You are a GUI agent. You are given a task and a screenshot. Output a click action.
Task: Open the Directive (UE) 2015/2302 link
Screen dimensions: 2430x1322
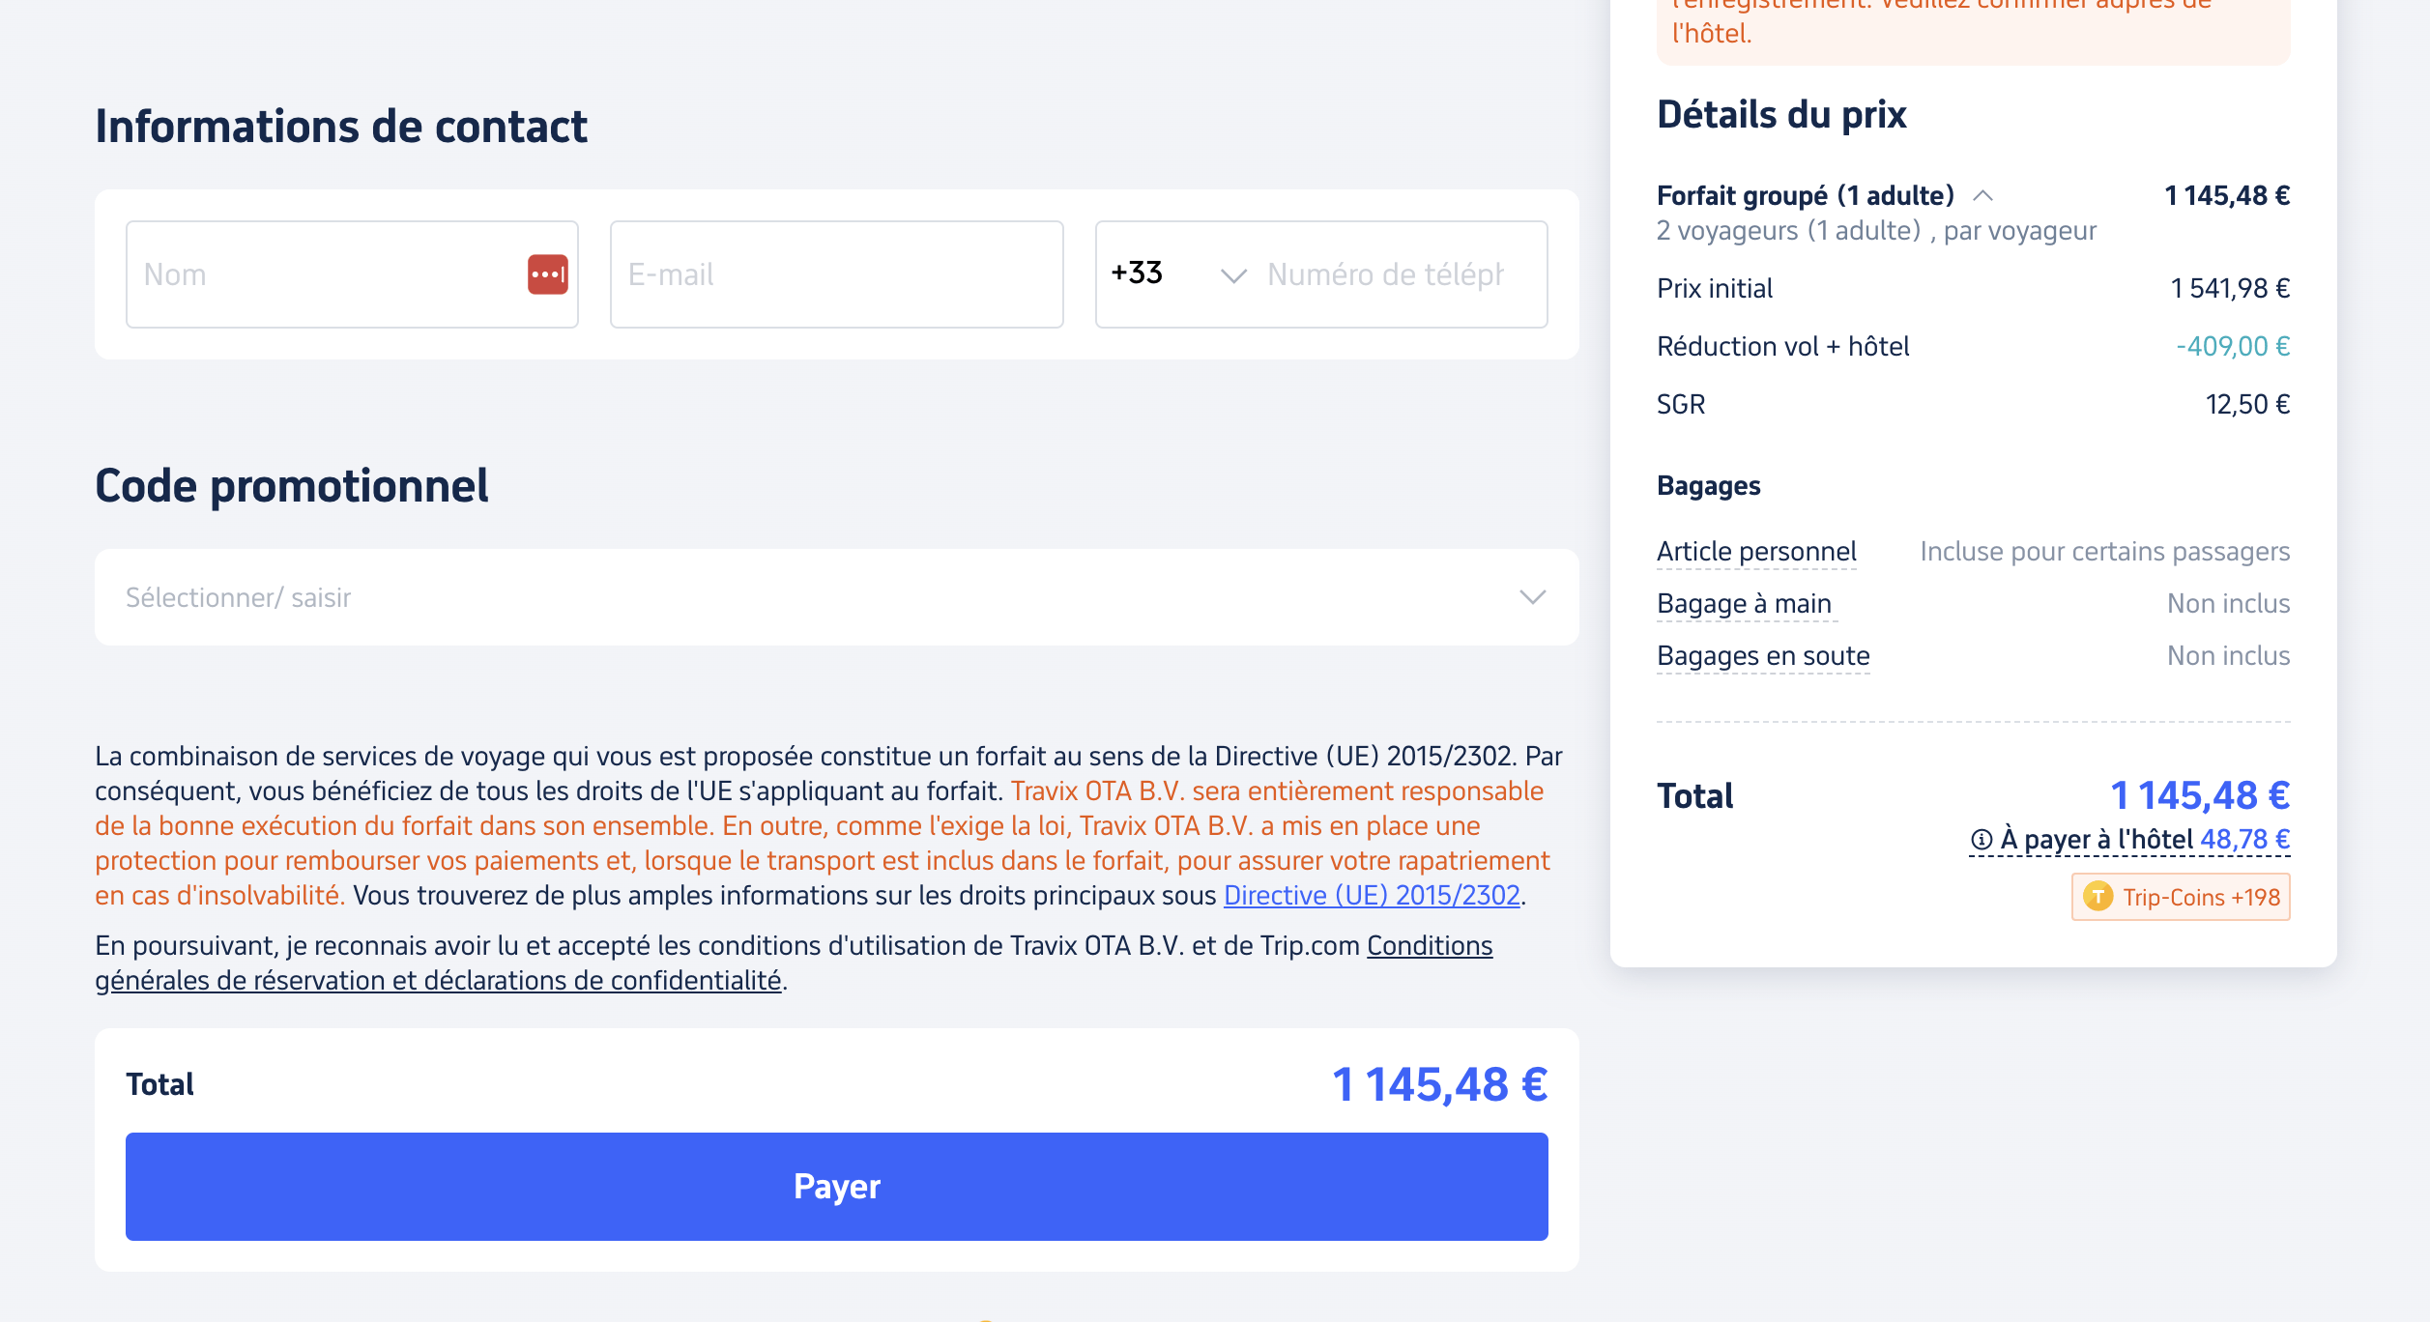pyautogui.click(x=1372, y=896)
